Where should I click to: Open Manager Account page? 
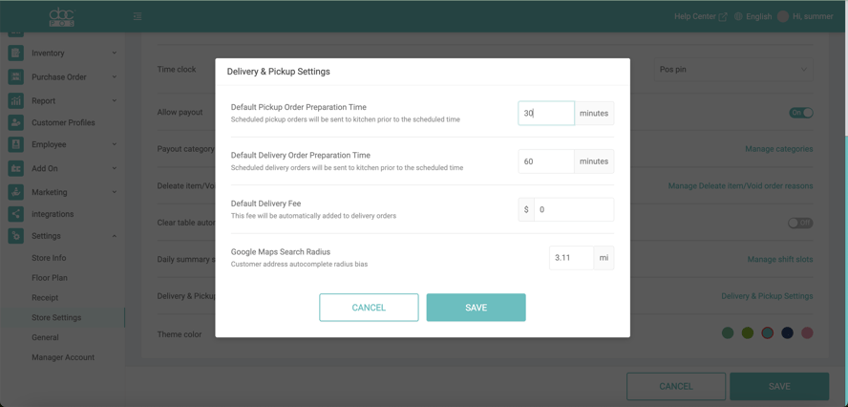click(63, 357)
